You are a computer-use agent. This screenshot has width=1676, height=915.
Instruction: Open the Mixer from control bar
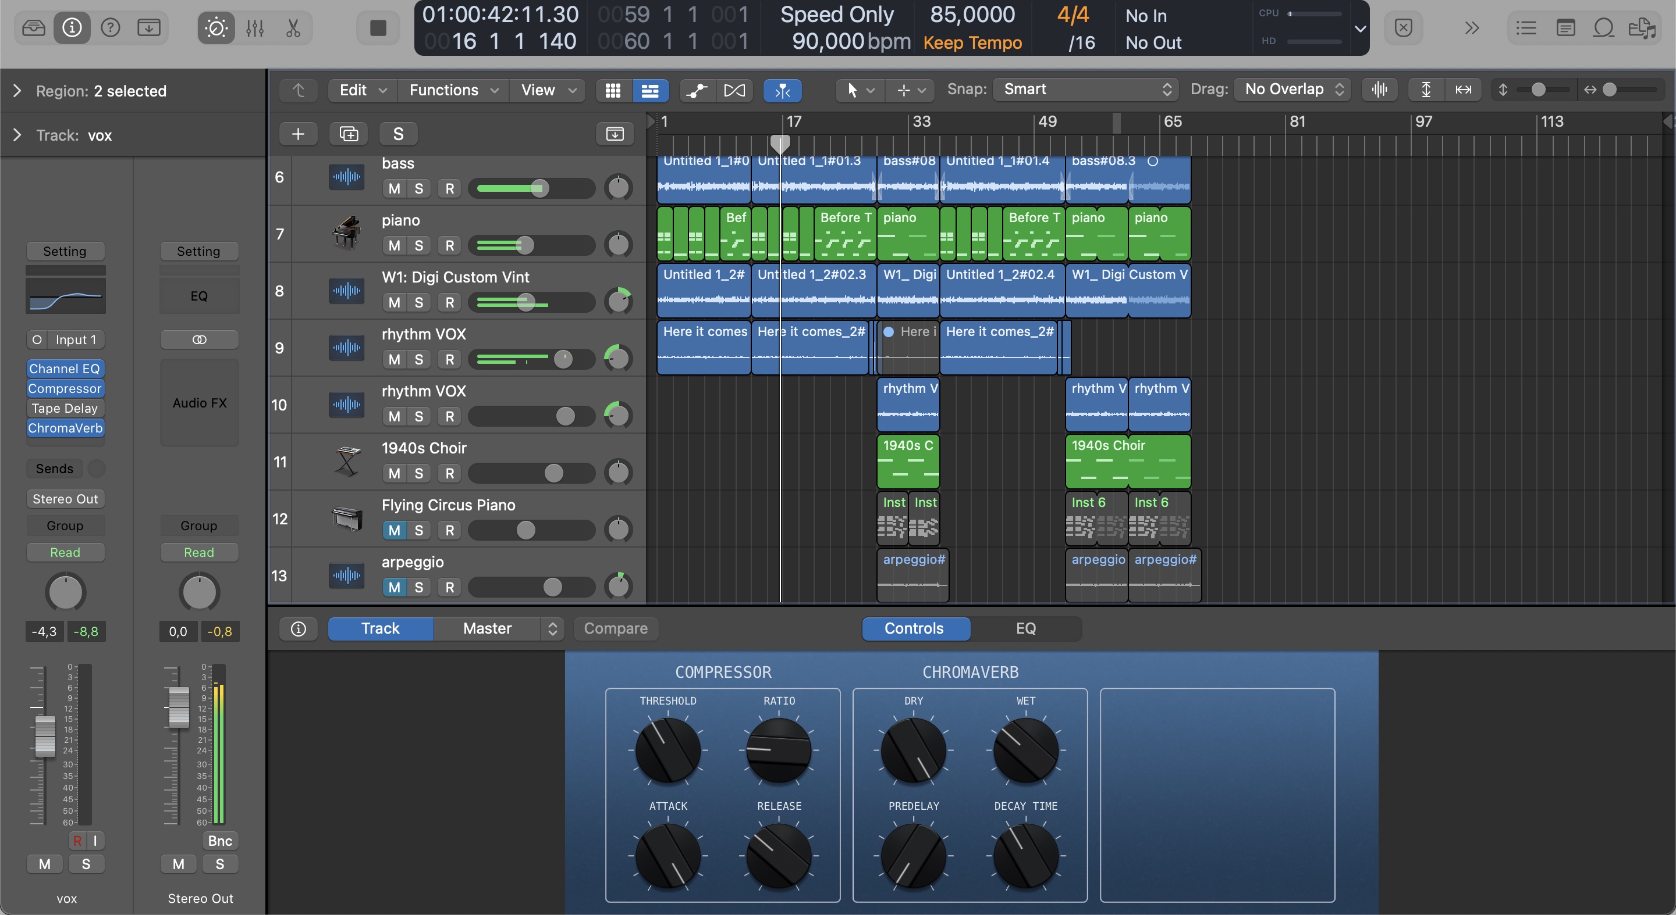click(254, 27)
